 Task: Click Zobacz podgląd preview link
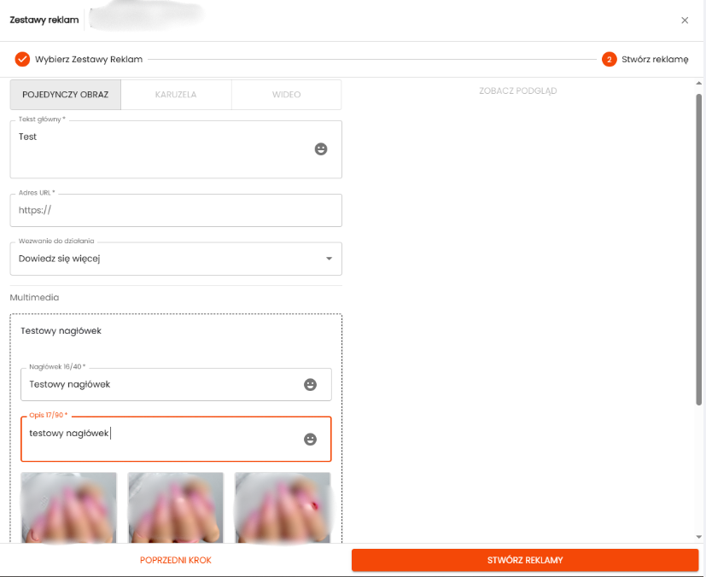[517, 90]
